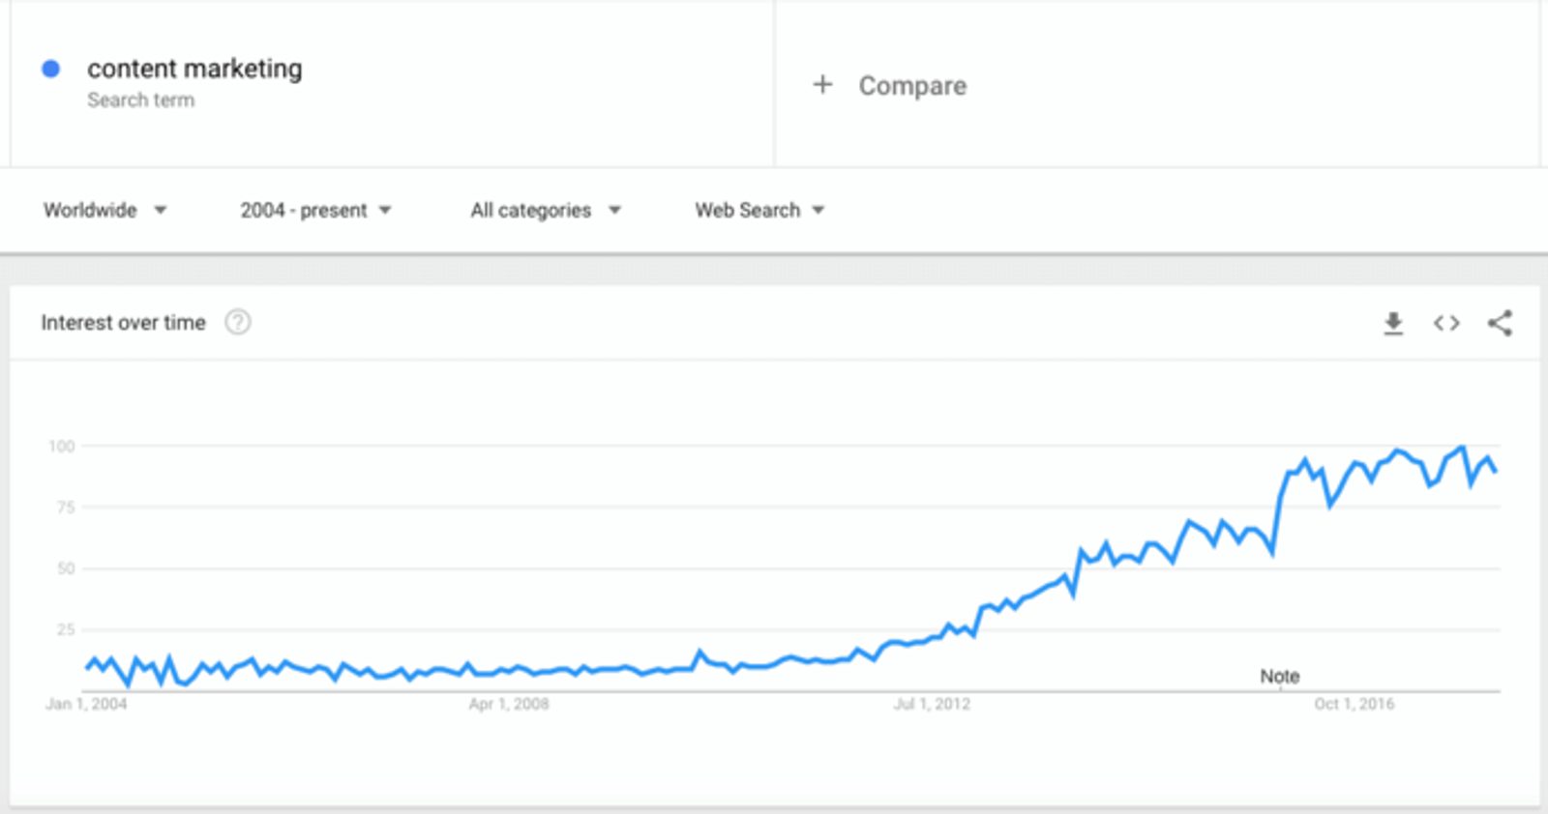The image size is (1548, 814).
Task: Download the Interest over time data as CSV
Action: click(x=1393, y=323)
